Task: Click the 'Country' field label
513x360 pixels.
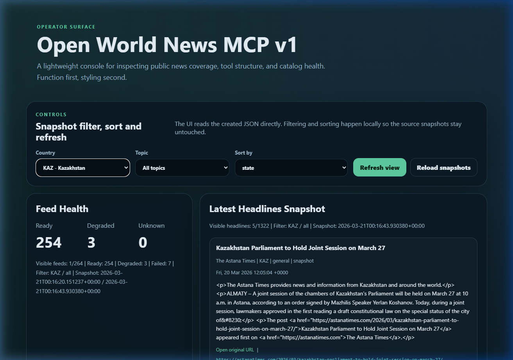Action: pyautogui.click(x=45, y=153)
